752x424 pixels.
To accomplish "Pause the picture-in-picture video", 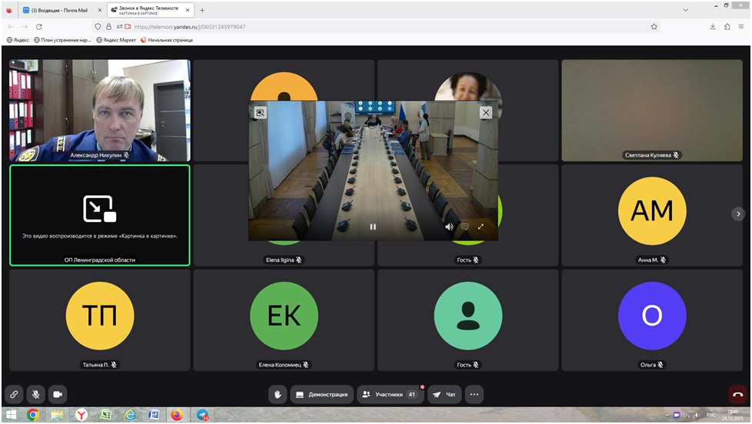I will pyautogui.click(x=373, y=227).
